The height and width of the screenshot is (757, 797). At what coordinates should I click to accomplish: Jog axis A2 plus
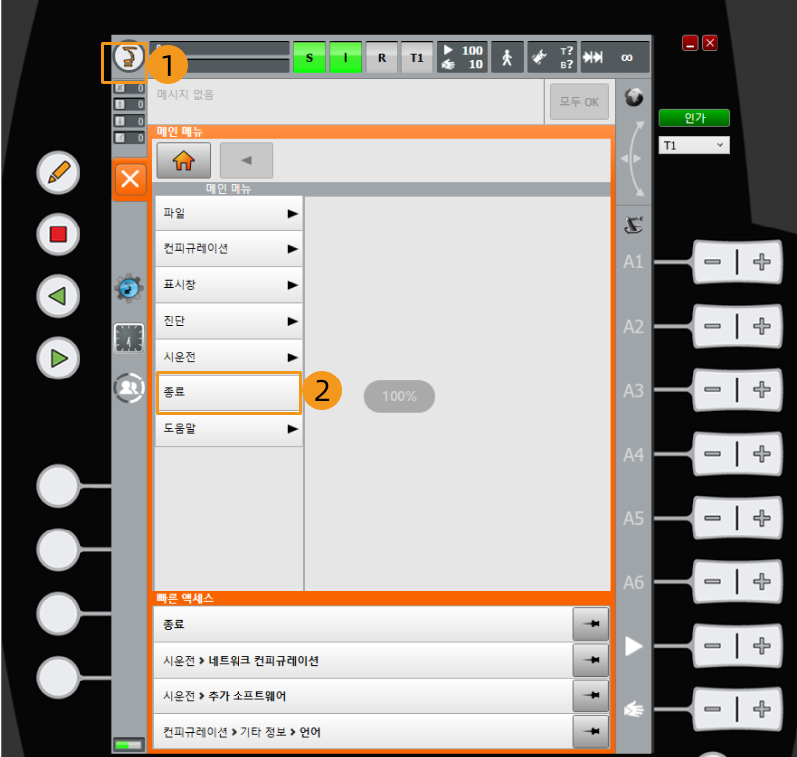click(761, 326)
